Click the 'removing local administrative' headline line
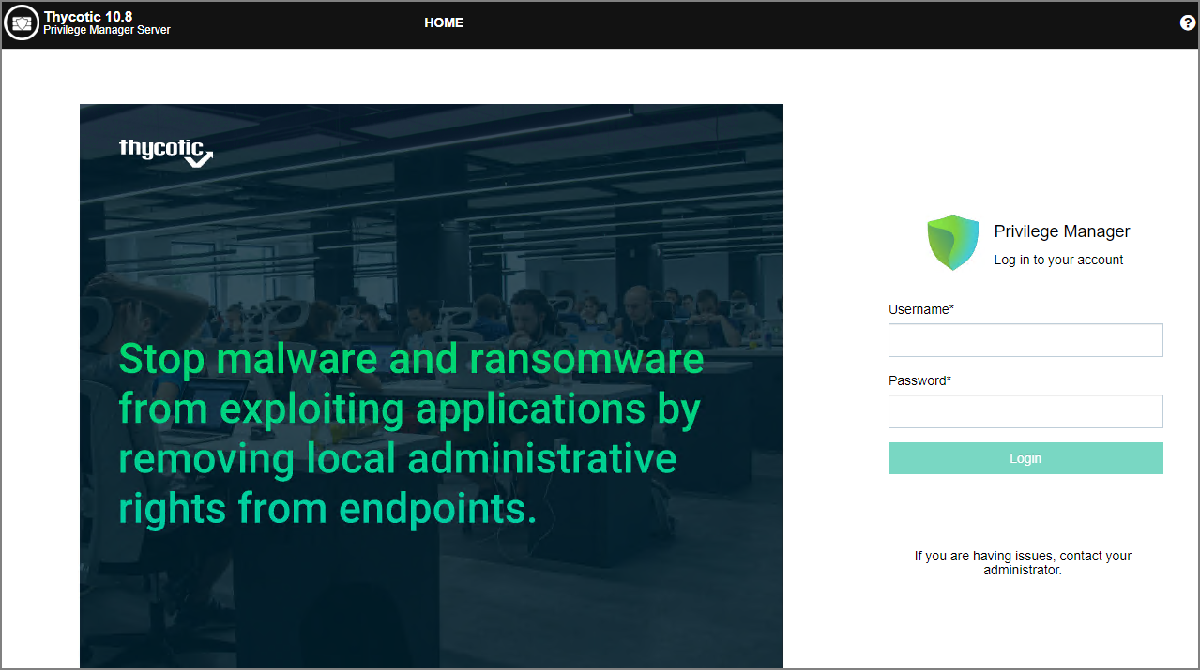 (x=397, y=458)
